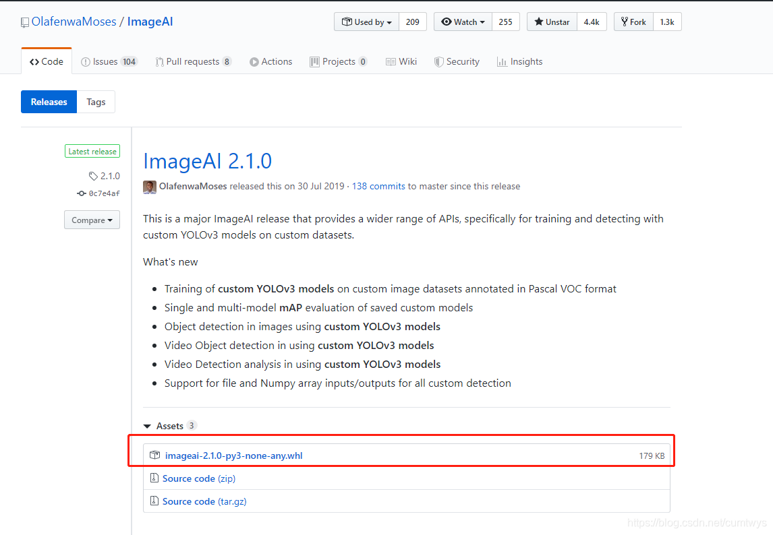The image size is (773, 535).
Task: Open the Compare dropdown
Action: coord(92,220)
